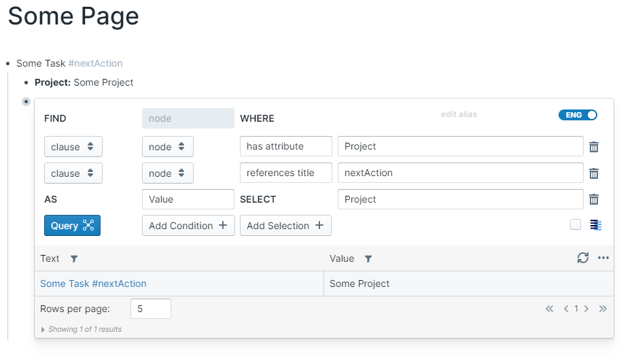Tick the checkbox next to layout icon
This screenshot has width=634, height=359.
pyautogui.click(x=576, y=224)
